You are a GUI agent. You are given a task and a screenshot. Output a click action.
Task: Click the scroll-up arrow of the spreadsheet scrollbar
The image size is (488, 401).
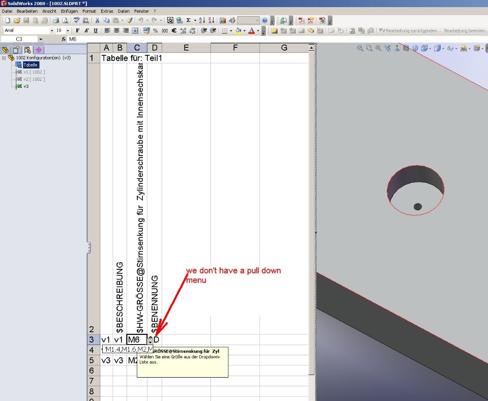click(311, 48)
